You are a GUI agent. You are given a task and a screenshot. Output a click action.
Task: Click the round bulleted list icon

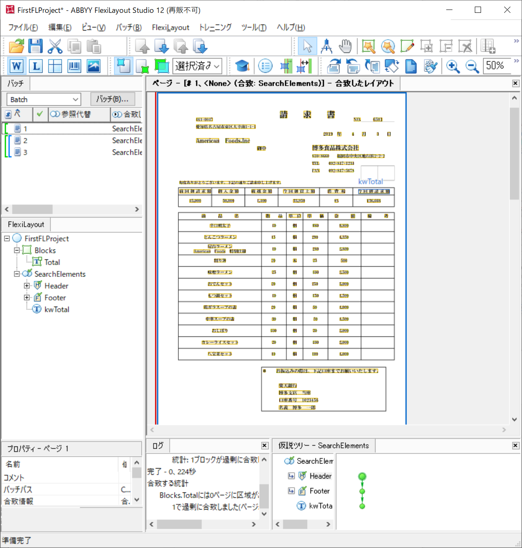tap(265, 66)
